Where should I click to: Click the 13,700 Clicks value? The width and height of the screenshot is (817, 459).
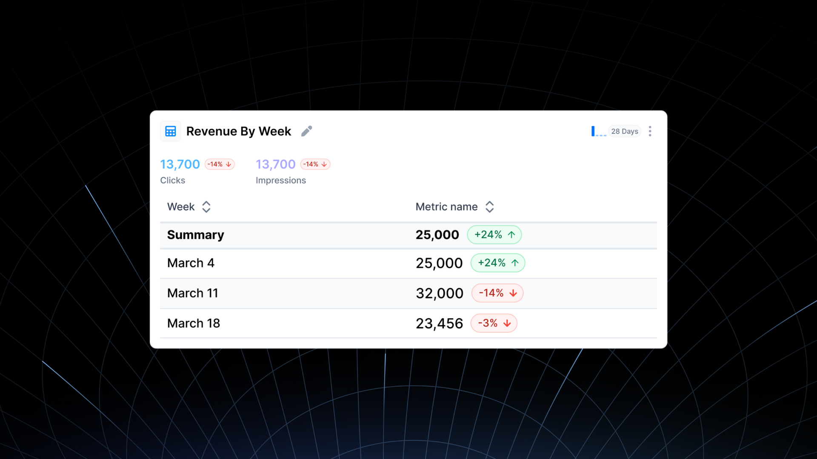click(180, 164)
